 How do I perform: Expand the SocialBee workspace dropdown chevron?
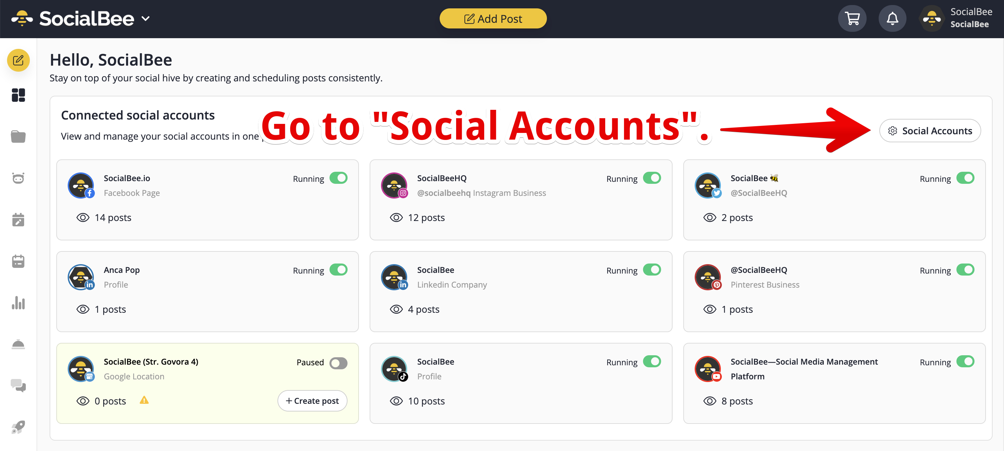[x=145, y=18]
